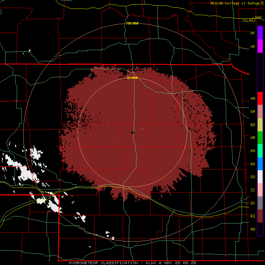Select the yellow BD legend swatch
This screenshot has width=265, height=265.
click(x=260, y=125)
